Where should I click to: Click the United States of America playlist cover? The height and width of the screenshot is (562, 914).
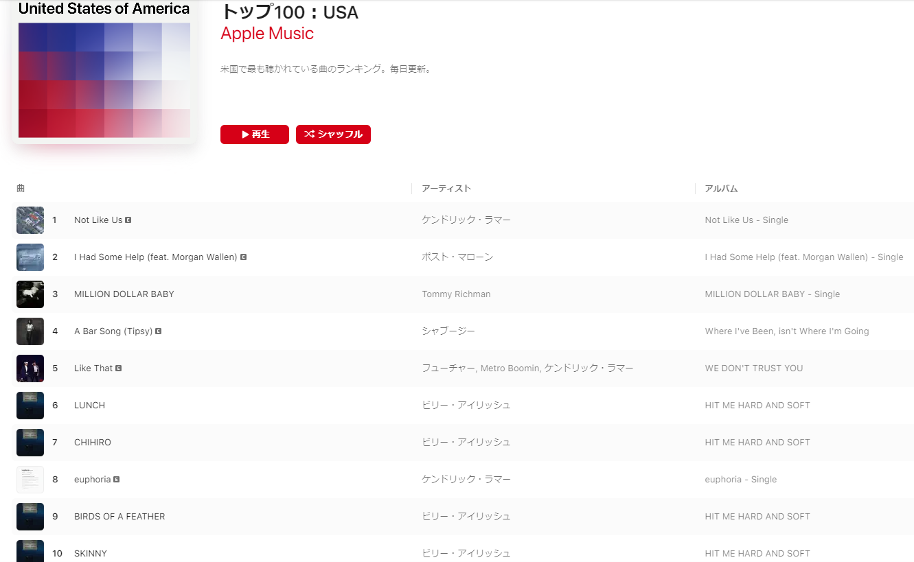[x=104, y=72]
